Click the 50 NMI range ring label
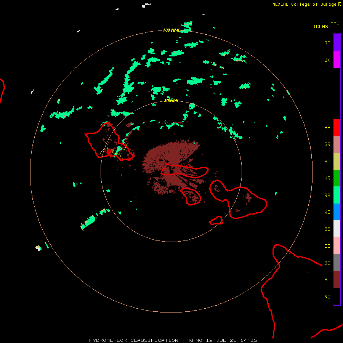 [x=171, y=101]
